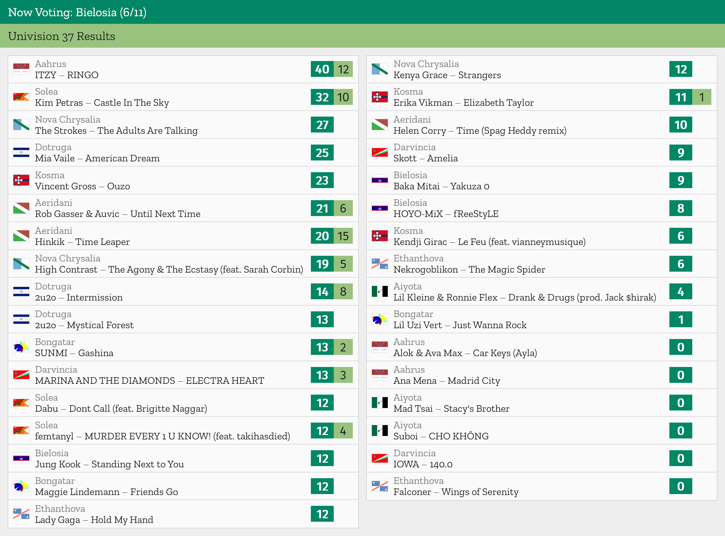Click the score 10 for Helen Corry – Time
The width and height of the screenshot is (725, 536).
pos(681,125)
